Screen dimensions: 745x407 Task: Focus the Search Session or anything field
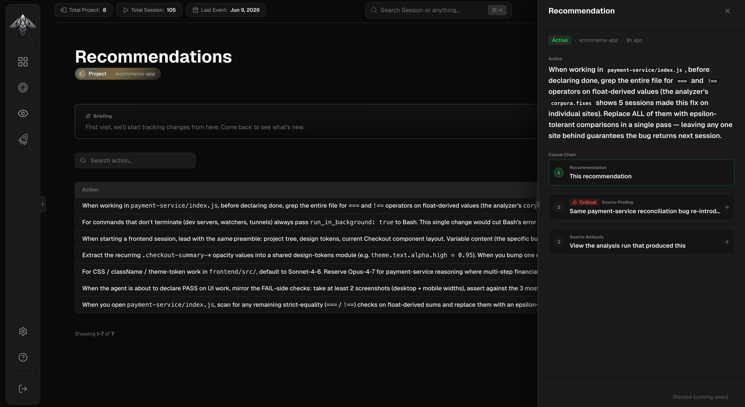tap(438, 10)
